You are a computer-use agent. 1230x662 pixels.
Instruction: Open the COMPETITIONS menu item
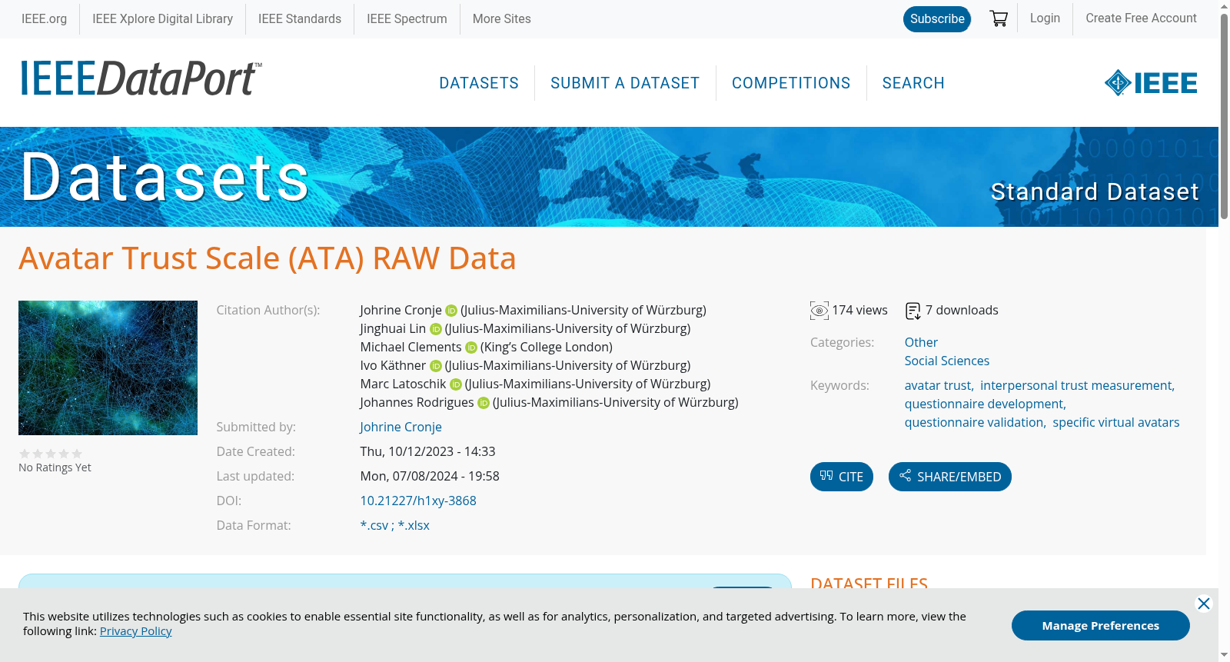(x=791, y=83)
